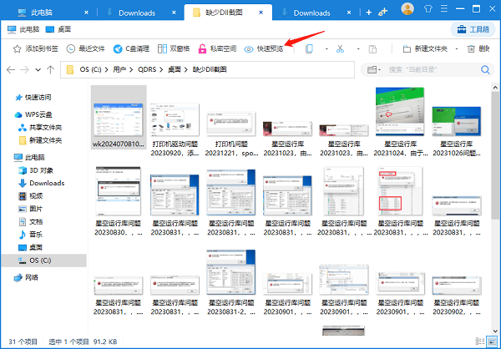
Task: Switch to the first Downloads tab
Action: 136,13
